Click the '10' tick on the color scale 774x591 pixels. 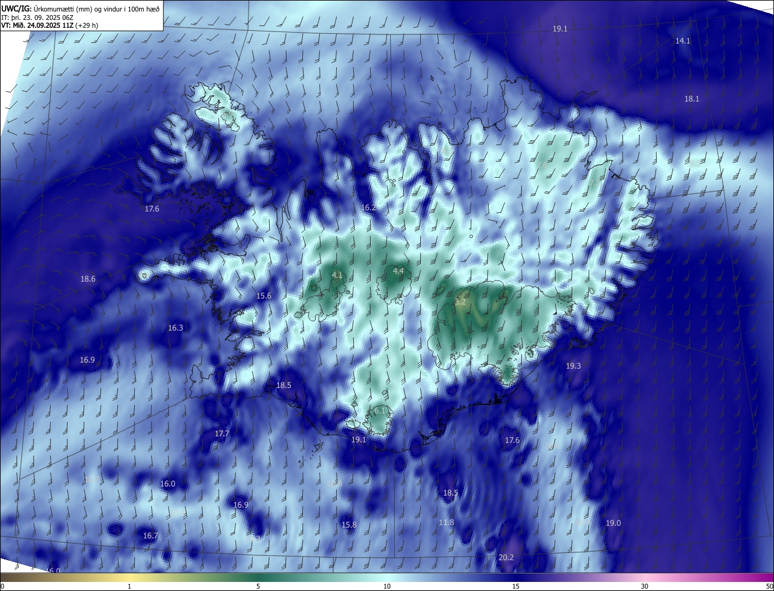(387, 586)
